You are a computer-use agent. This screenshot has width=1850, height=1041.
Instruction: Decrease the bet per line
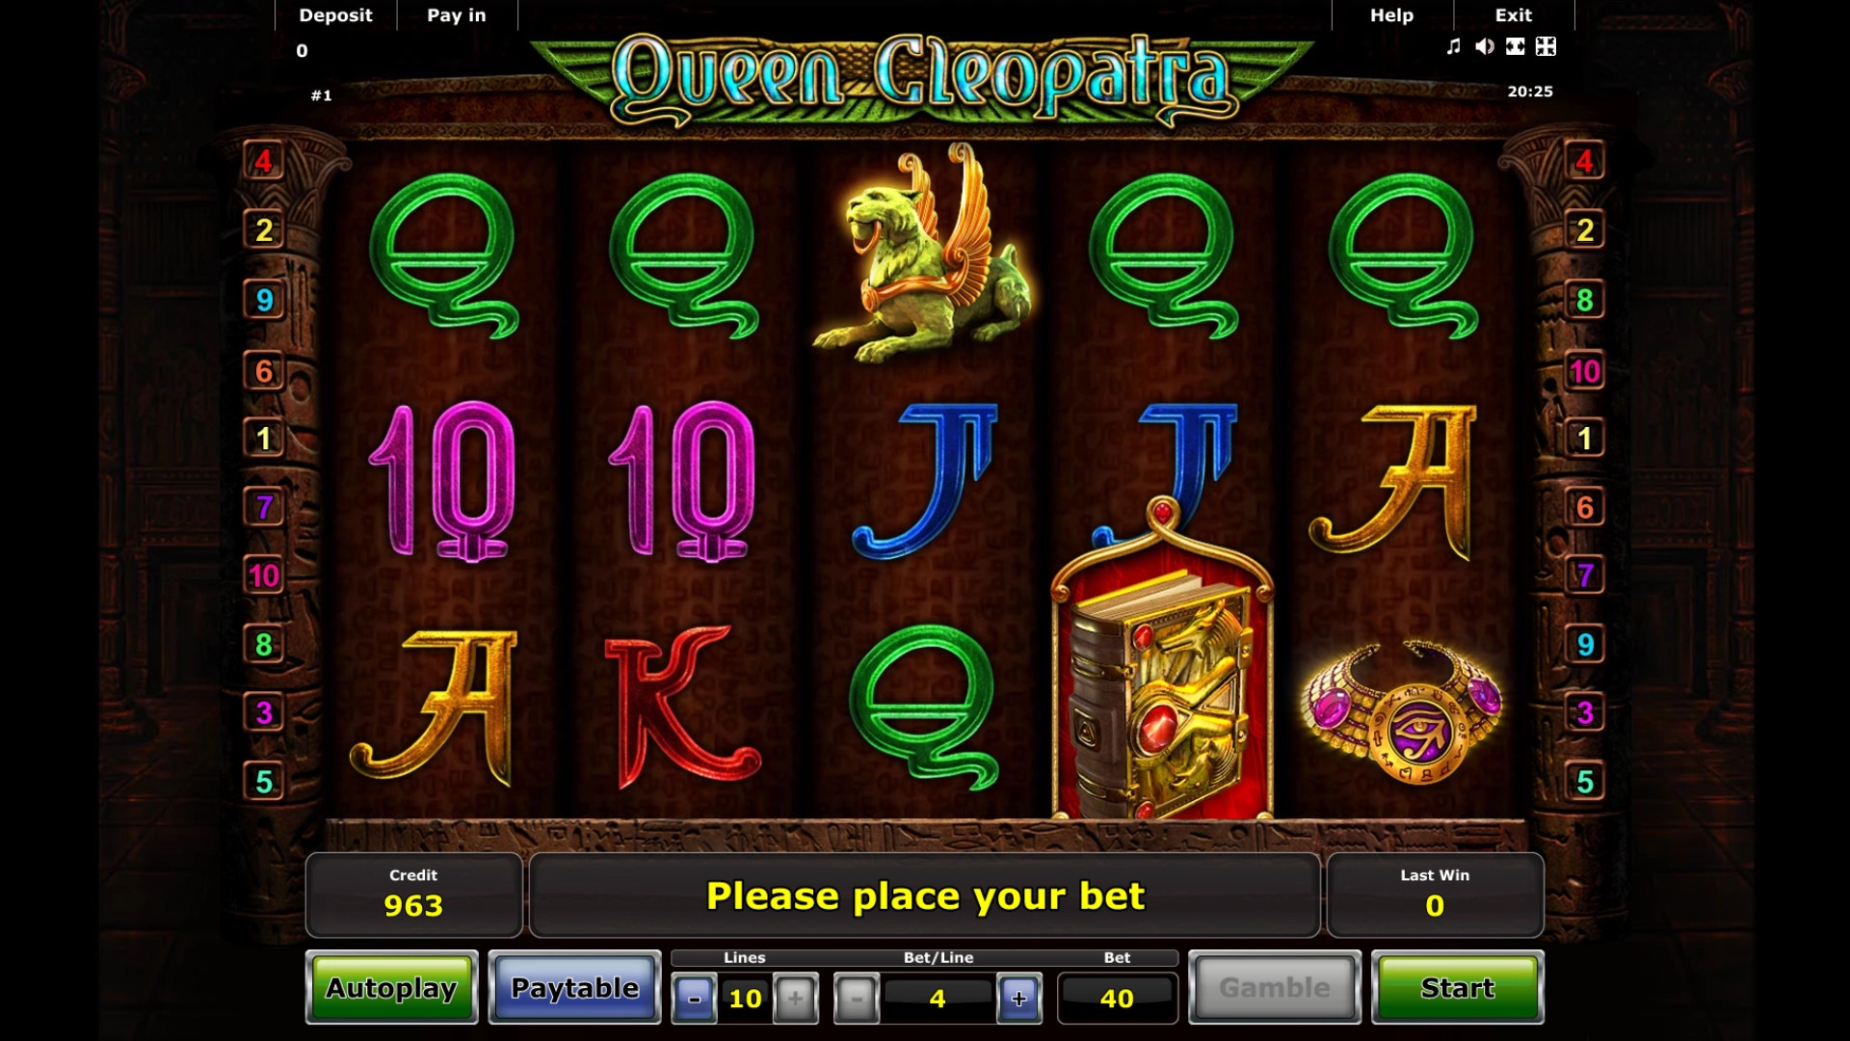point(857,999)
